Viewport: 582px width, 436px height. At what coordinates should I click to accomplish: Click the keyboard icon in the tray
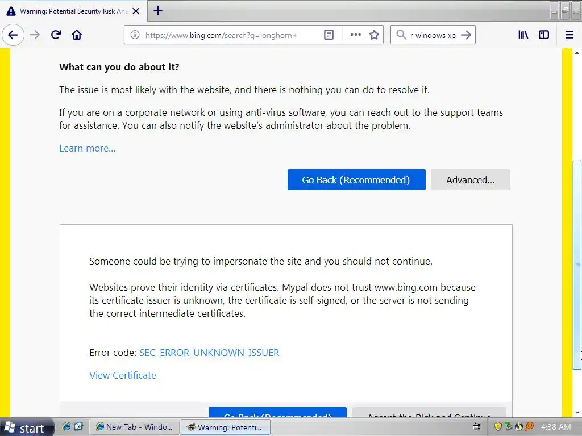477,427
